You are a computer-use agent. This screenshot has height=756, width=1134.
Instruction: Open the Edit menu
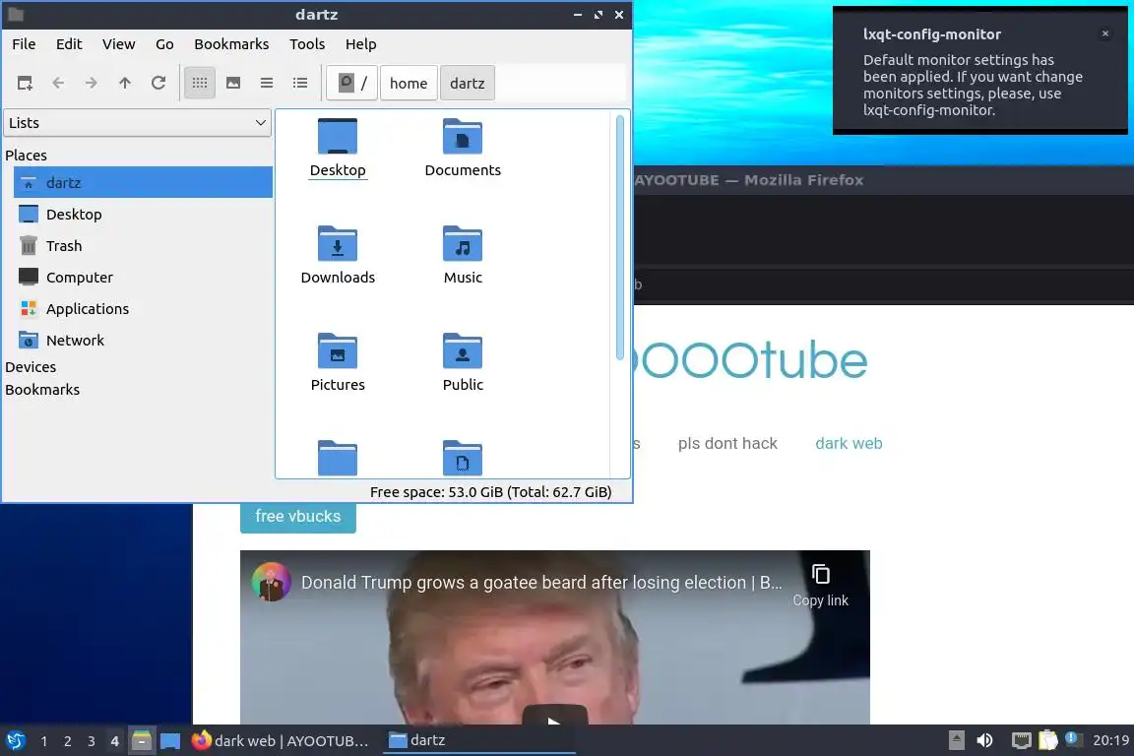[69, 44]
